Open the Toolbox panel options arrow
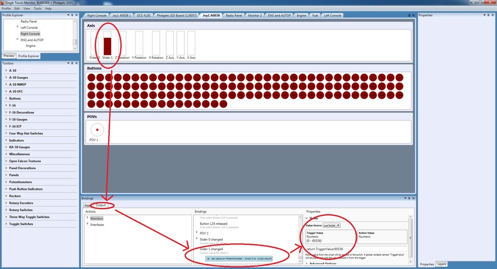 [x=68, y=63]
